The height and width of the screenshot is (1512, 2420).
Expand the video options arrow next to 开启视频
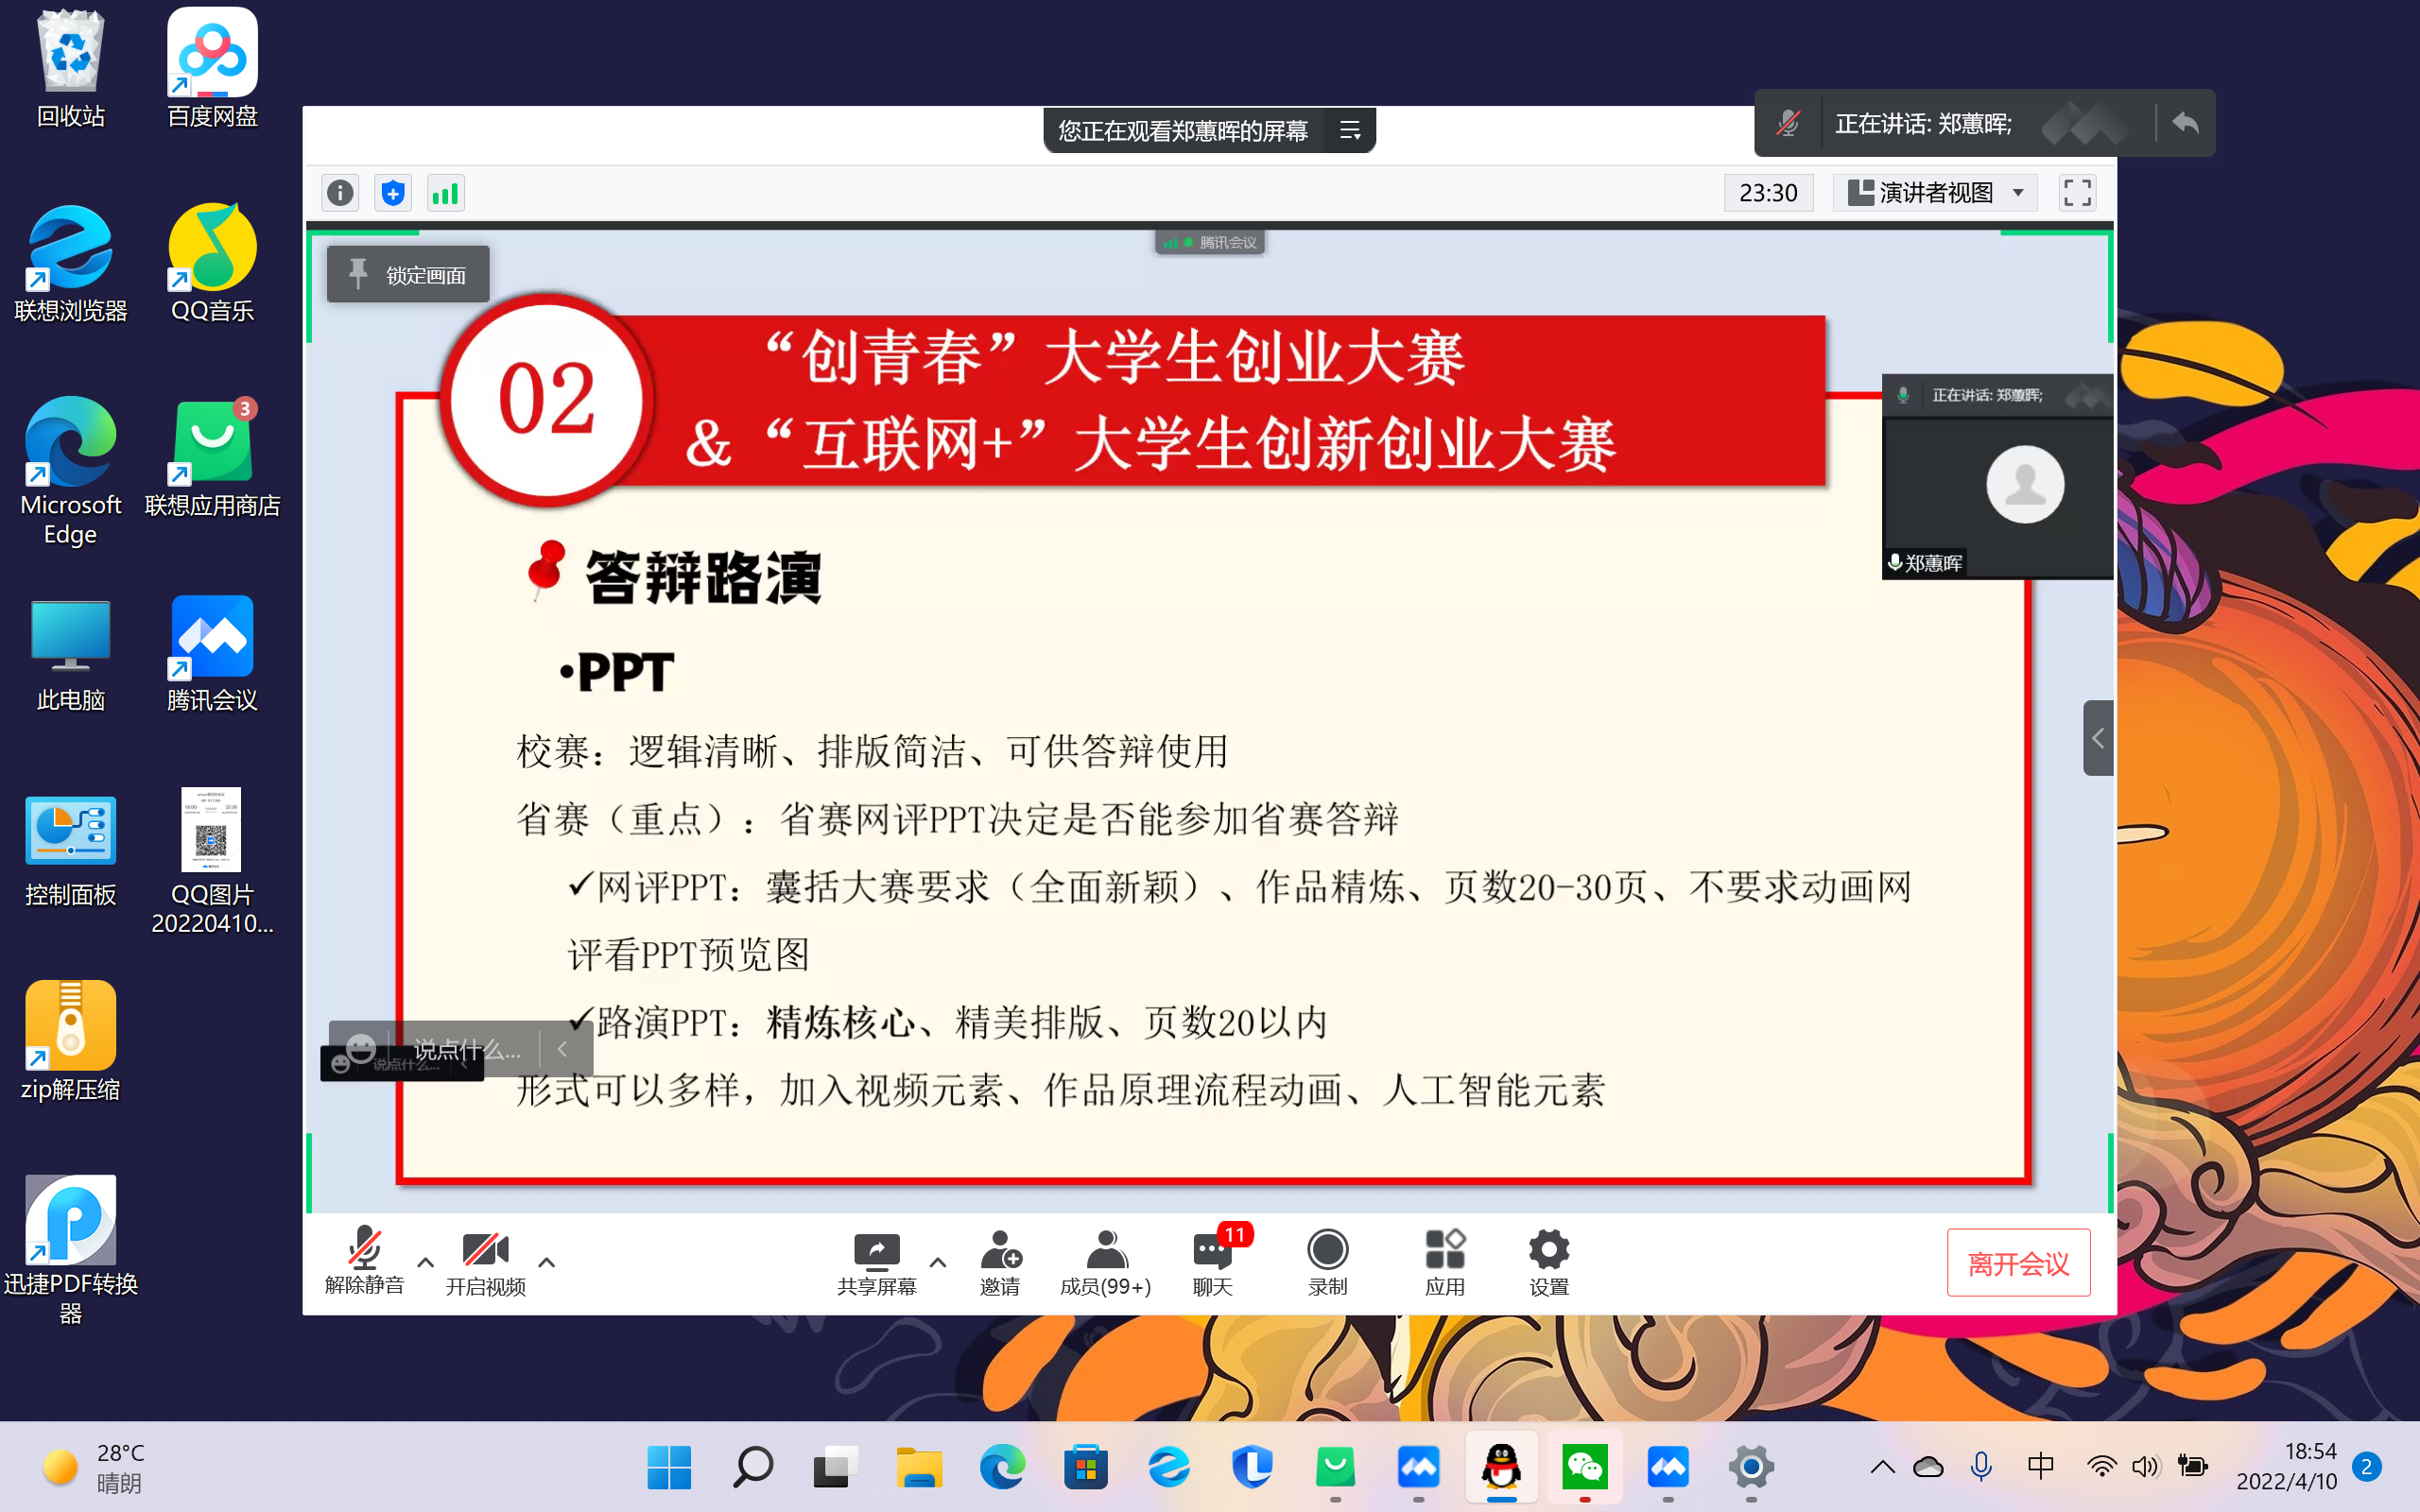546,1262
